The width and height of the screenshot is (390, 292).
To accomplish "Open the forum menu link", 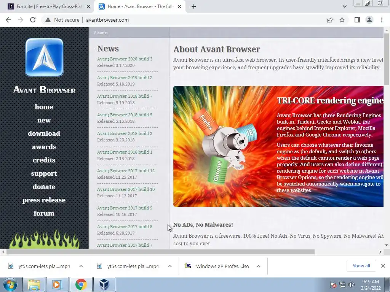I will [x=44, y=213].
